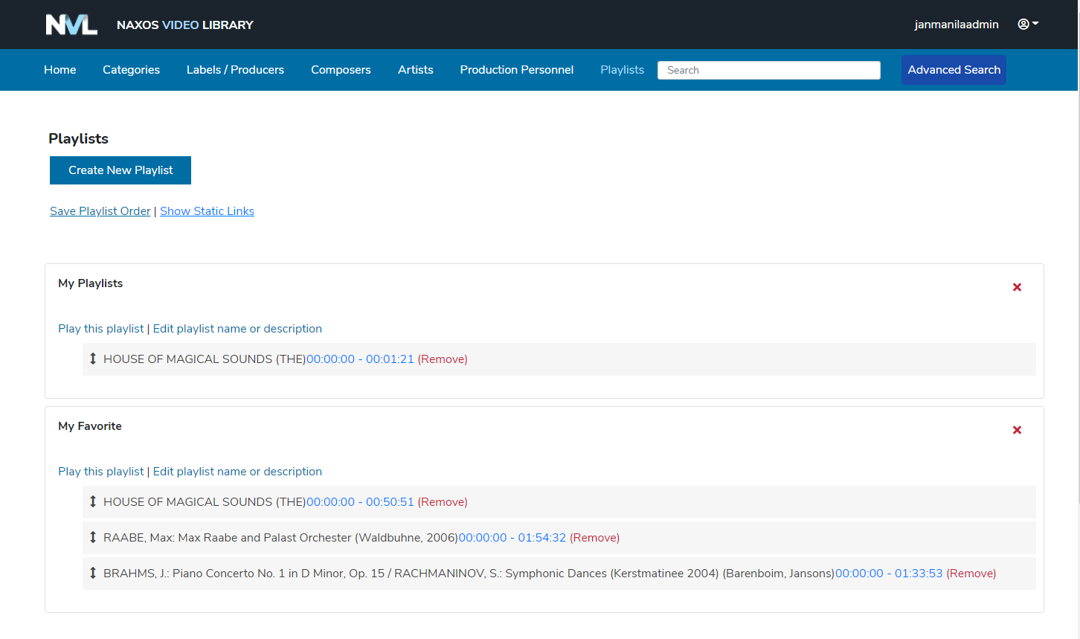
Task: Remove the RAABE, Max video from My Favorite
Action: (594, 538)
